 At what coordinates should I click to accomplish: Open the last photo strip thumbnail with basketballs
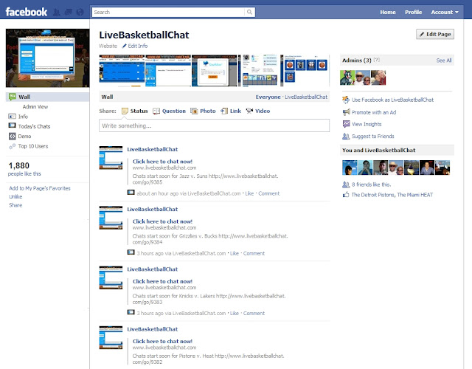(x=305, y=70)
